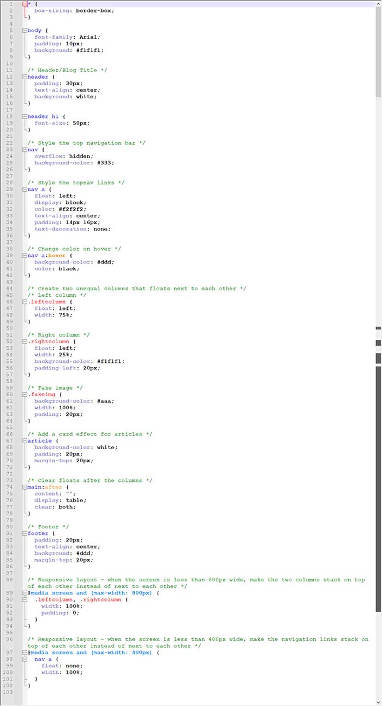Image resolution: width=382 pixels, height=706 pixels.
Task: Collapse the universal selector * block fold marker
Action: coord(25,4)
